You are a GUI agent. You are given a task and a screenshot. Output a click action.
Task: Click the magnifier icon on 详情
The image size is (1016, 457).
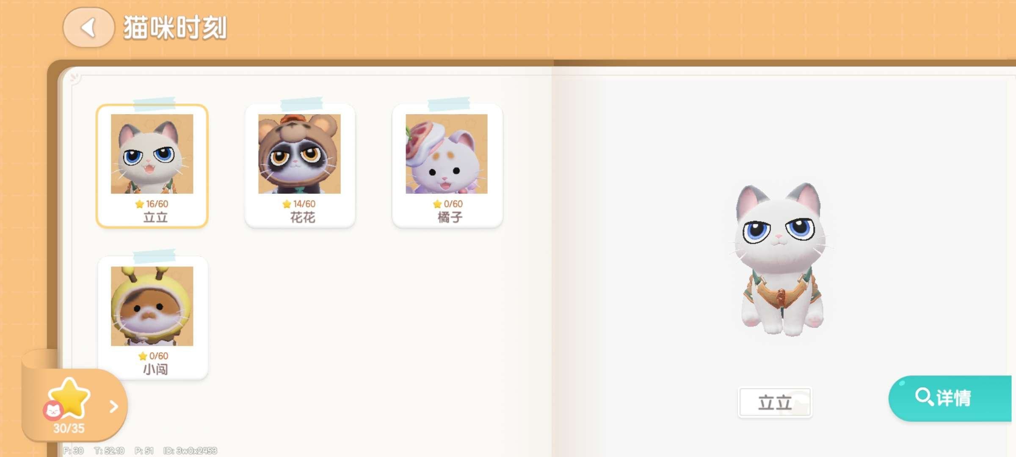pos(924,397)
